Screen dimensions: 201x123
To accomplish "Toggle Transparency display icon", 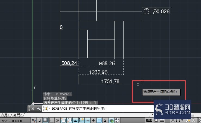I will (x=99, y=121).
